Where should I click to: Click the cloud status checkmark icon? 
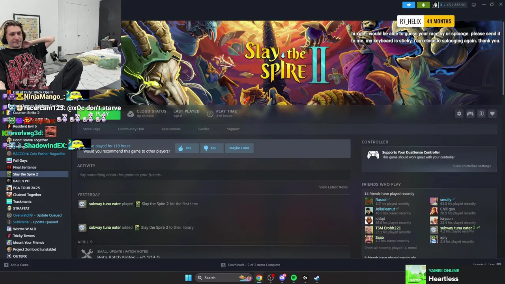tap(131, 114)
